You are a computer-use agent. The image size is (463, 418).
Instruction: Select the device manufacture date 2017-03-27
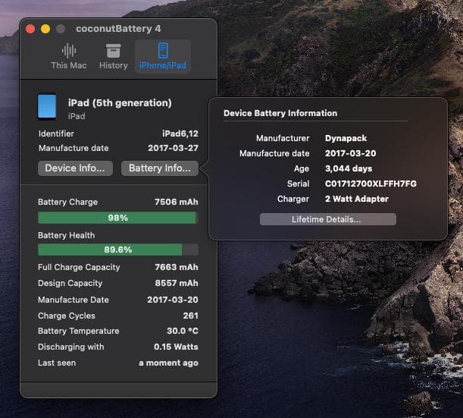coord(173,148)
